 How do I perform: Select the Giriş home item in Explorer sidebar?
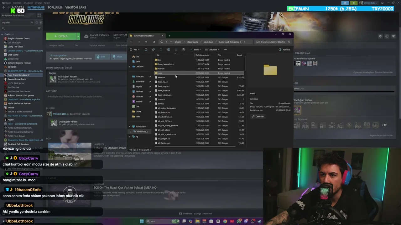pyautogui.click(x=136, y=57)
